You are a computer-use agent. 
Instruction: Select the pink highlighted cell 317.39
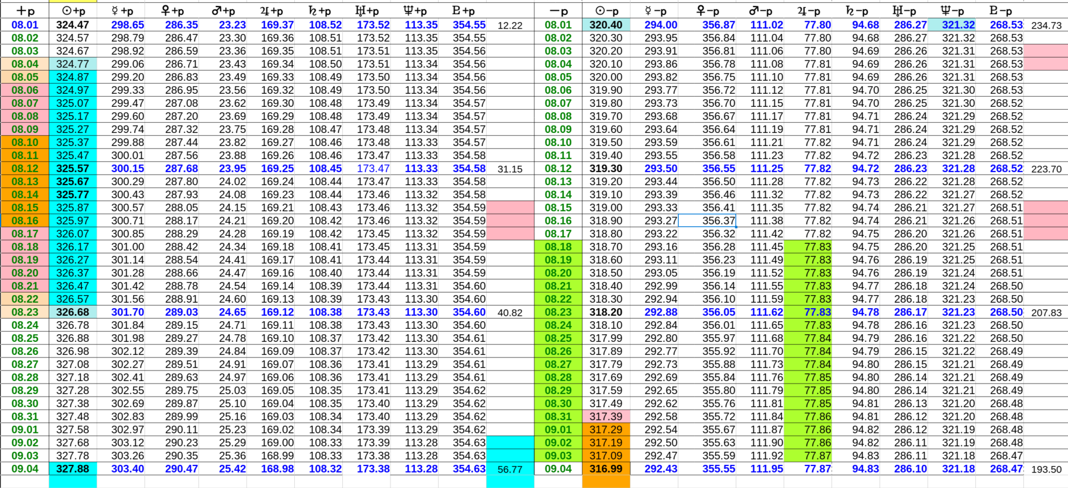tap(606, 417)
